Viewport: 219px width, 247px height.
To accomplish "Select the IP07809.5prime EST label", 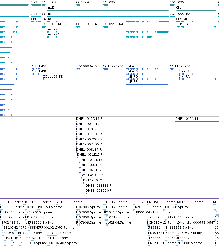I will tap(89, 207).
